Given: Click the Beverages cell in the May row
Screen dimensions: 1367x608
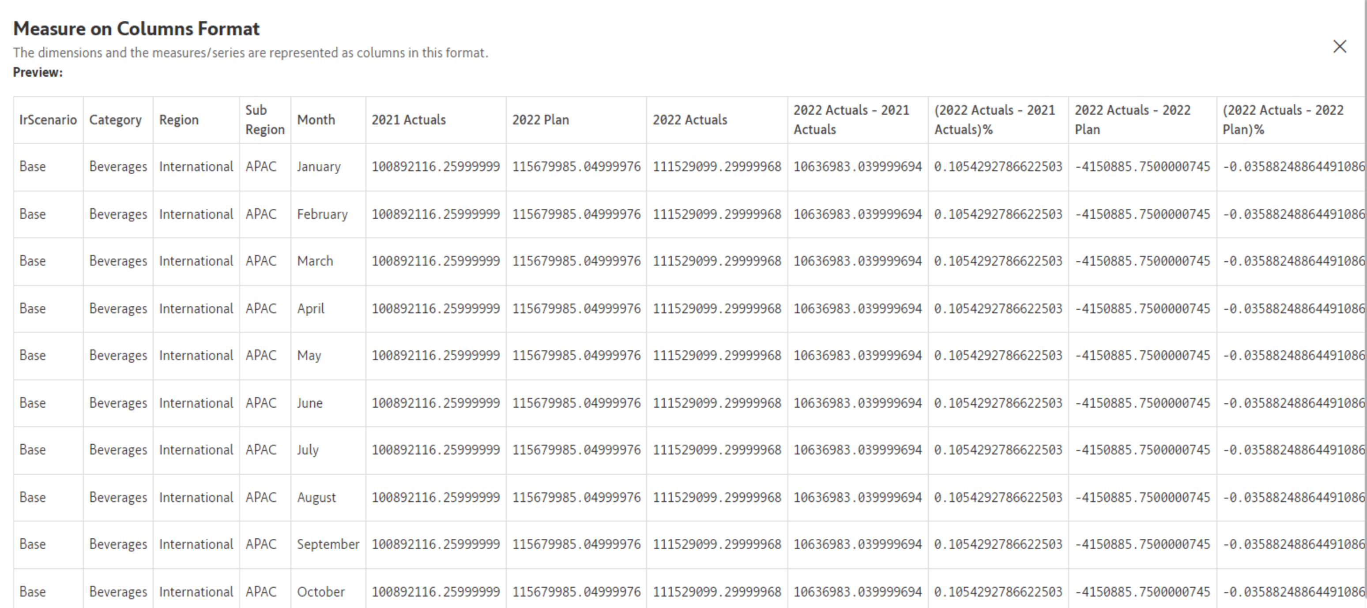Looking at the screenshot, I should (x=118, y=356).
